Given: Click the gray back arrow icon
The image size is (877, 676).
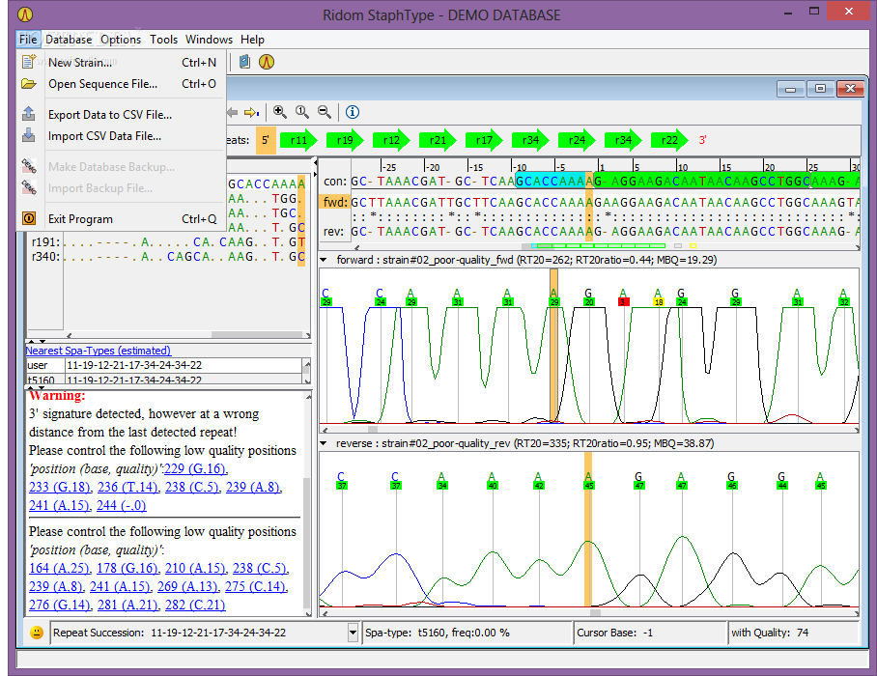Looking at the screenshot, I should click(233, 112).
